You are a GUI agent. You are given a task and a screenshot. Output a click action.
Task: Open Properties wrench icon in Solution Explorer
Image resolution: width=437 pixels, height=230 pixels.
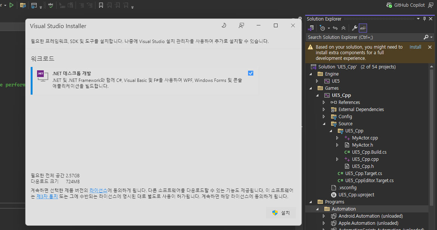tap(354, 28)
